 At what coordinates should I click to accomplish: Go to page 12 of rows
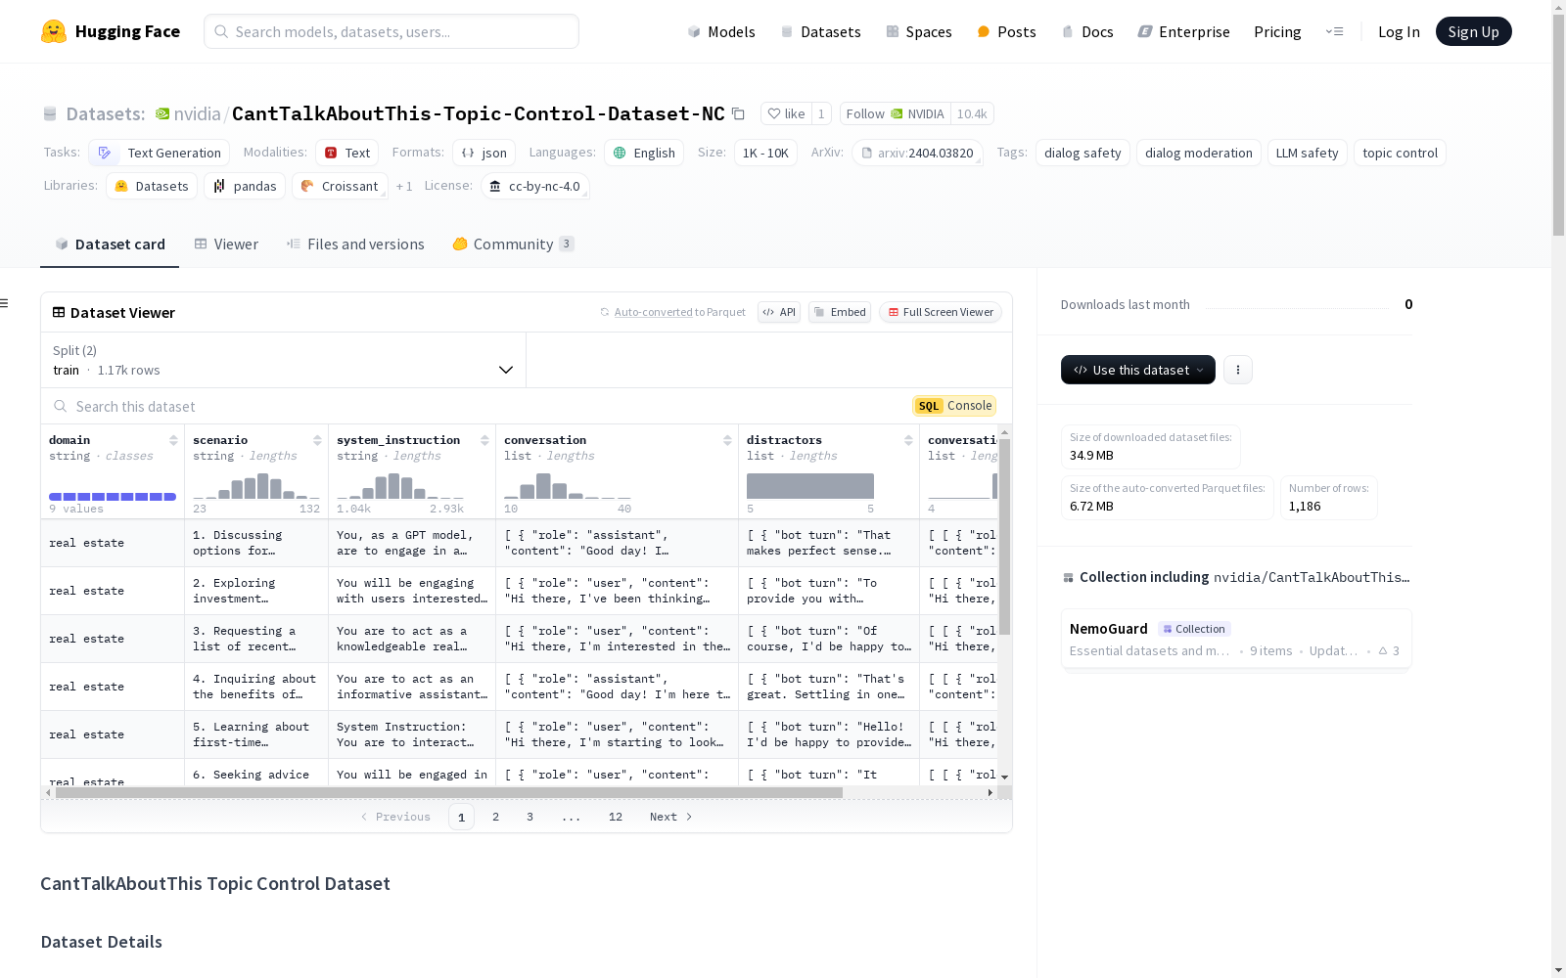pyautogui.click(x=616, y=817)
